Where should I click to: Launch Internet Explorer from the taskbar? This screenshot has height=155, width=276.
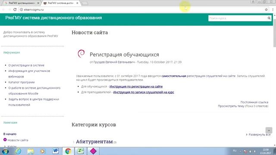pyautogui.click(x=18, y=151)
